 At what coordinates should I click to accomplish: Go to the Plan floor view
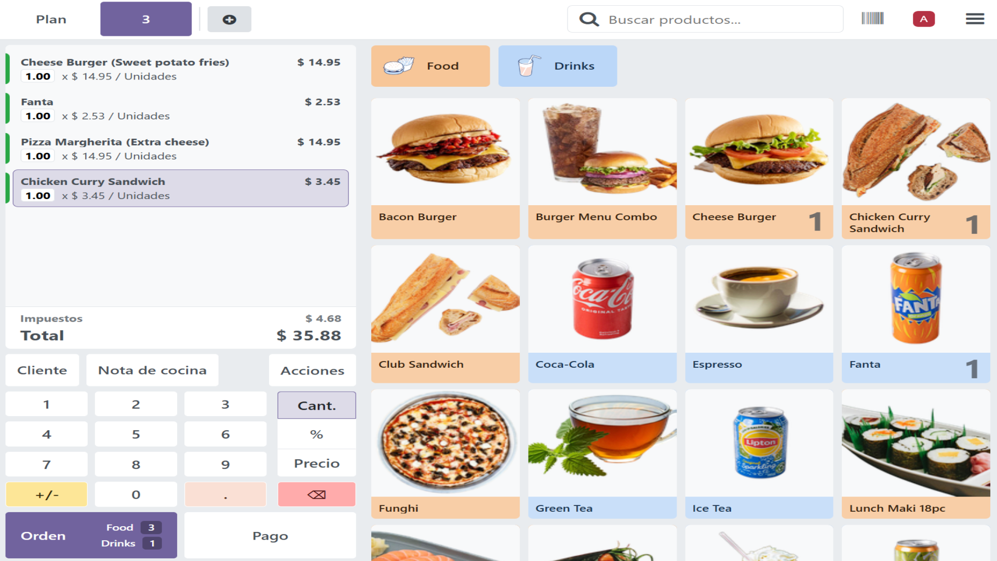click(x=51, y=19)
